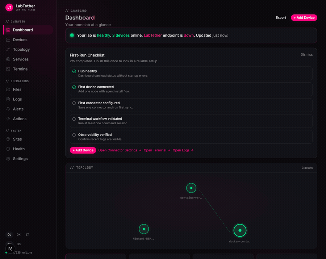The height and width of the screenshot is (259, 326).
Task: Go to Dashboard in the sidebar
Action: tap(28, 30)
